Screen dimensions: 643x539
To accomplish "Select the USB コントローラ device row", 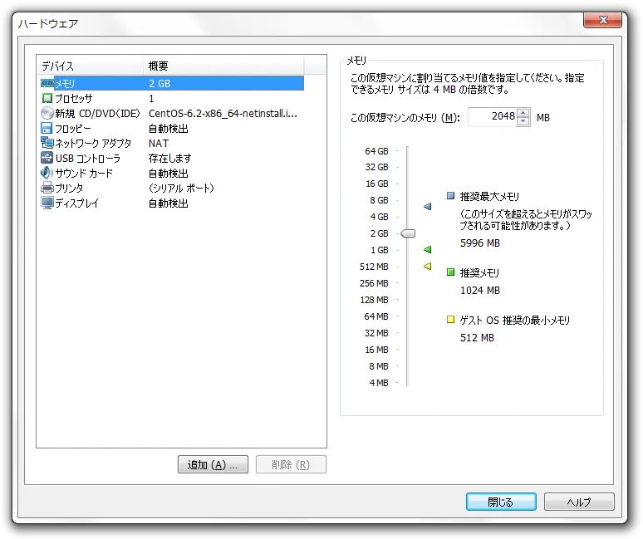I will (x=172, y=159).
